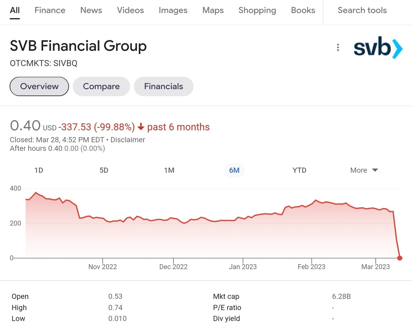412x331 pixels.
Task: Click the red price marker dot on chart
Action: coord(400,258)
